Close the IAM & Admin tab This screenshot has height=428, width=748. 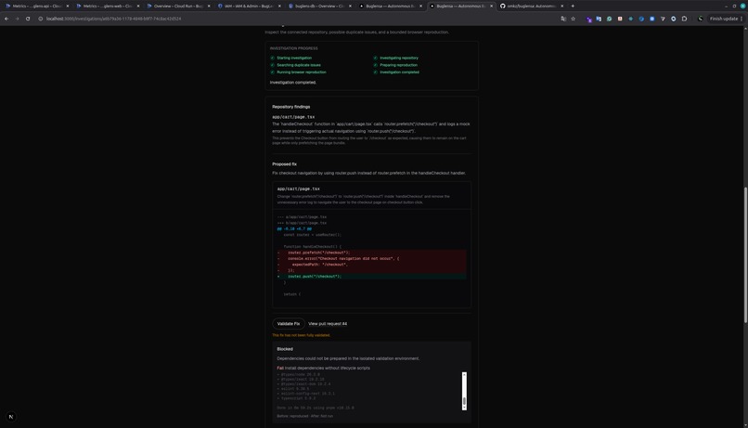tap(279, 6)
